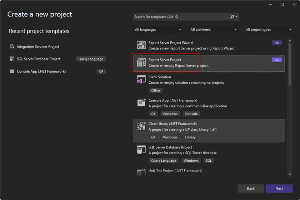Click 'A project for creating a command-line application' text
This screenshot has height=200, width=300.
[x=188, y=106]
